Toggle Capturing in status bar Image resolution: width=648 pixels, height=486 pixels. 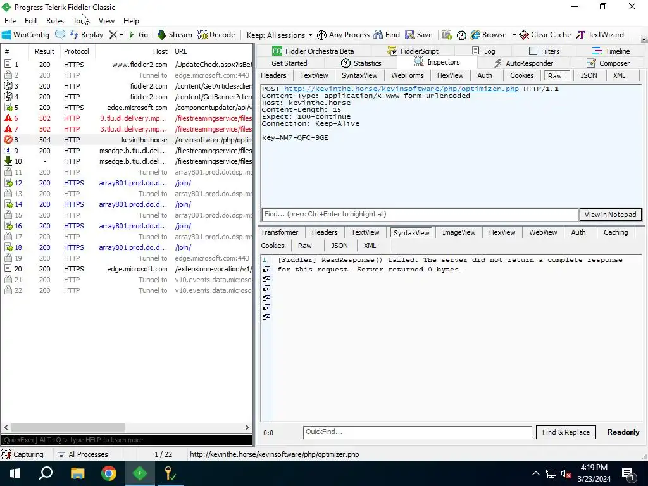pos(22,454)
